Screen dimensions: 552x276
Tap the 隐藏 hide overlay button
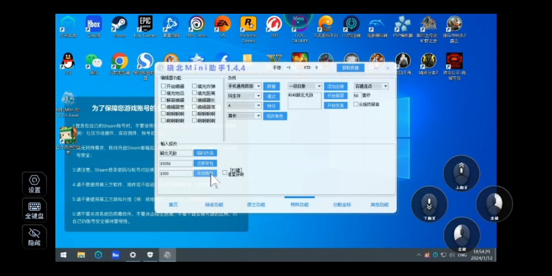coord(34,236)
